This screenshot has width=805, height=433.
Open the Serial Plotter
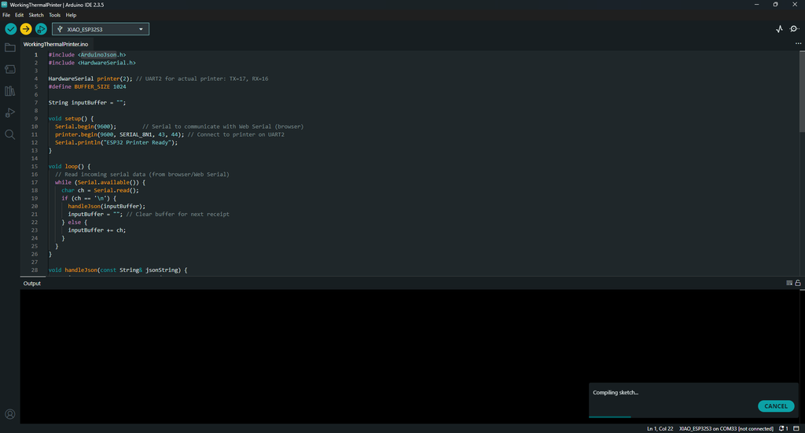779,29
